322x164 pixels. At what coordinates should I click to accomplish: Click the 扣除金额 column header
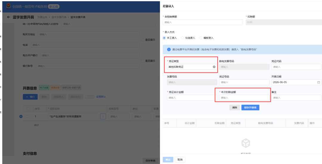pyautogui.click(x=219, y=123)
